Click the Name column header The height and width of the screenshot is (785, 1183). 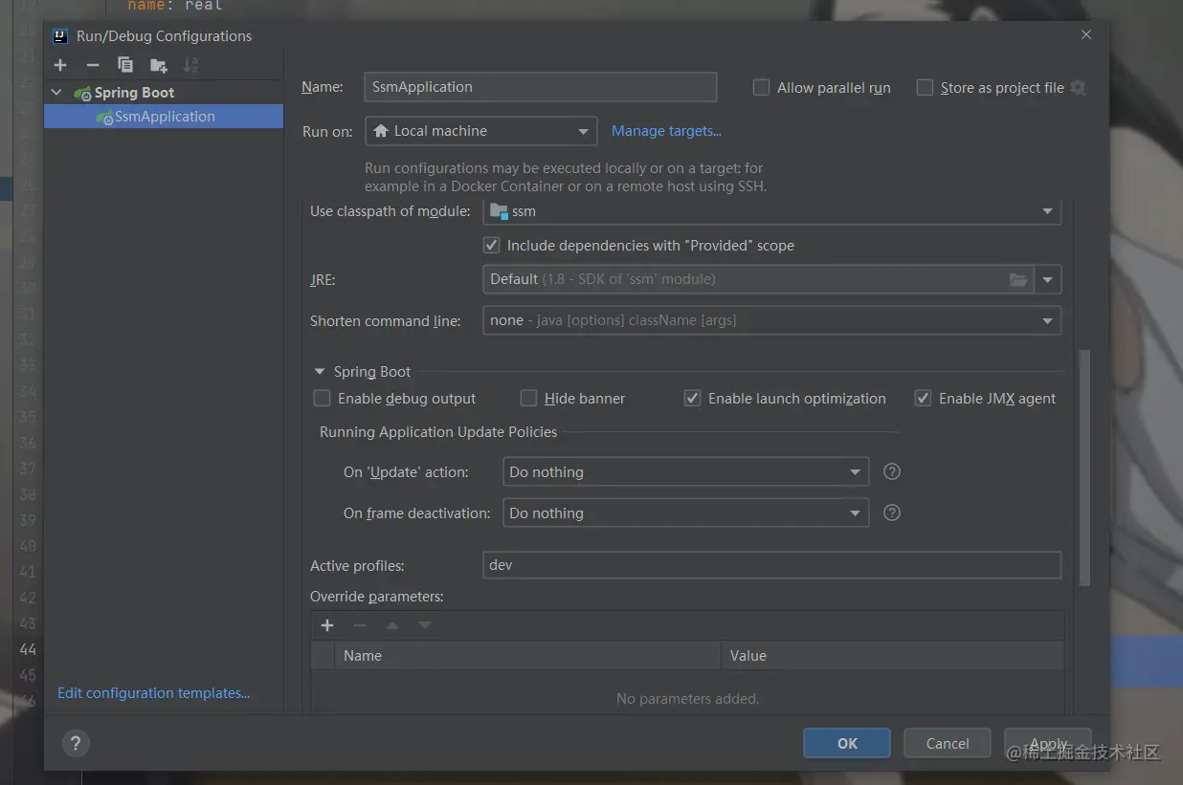526,656
